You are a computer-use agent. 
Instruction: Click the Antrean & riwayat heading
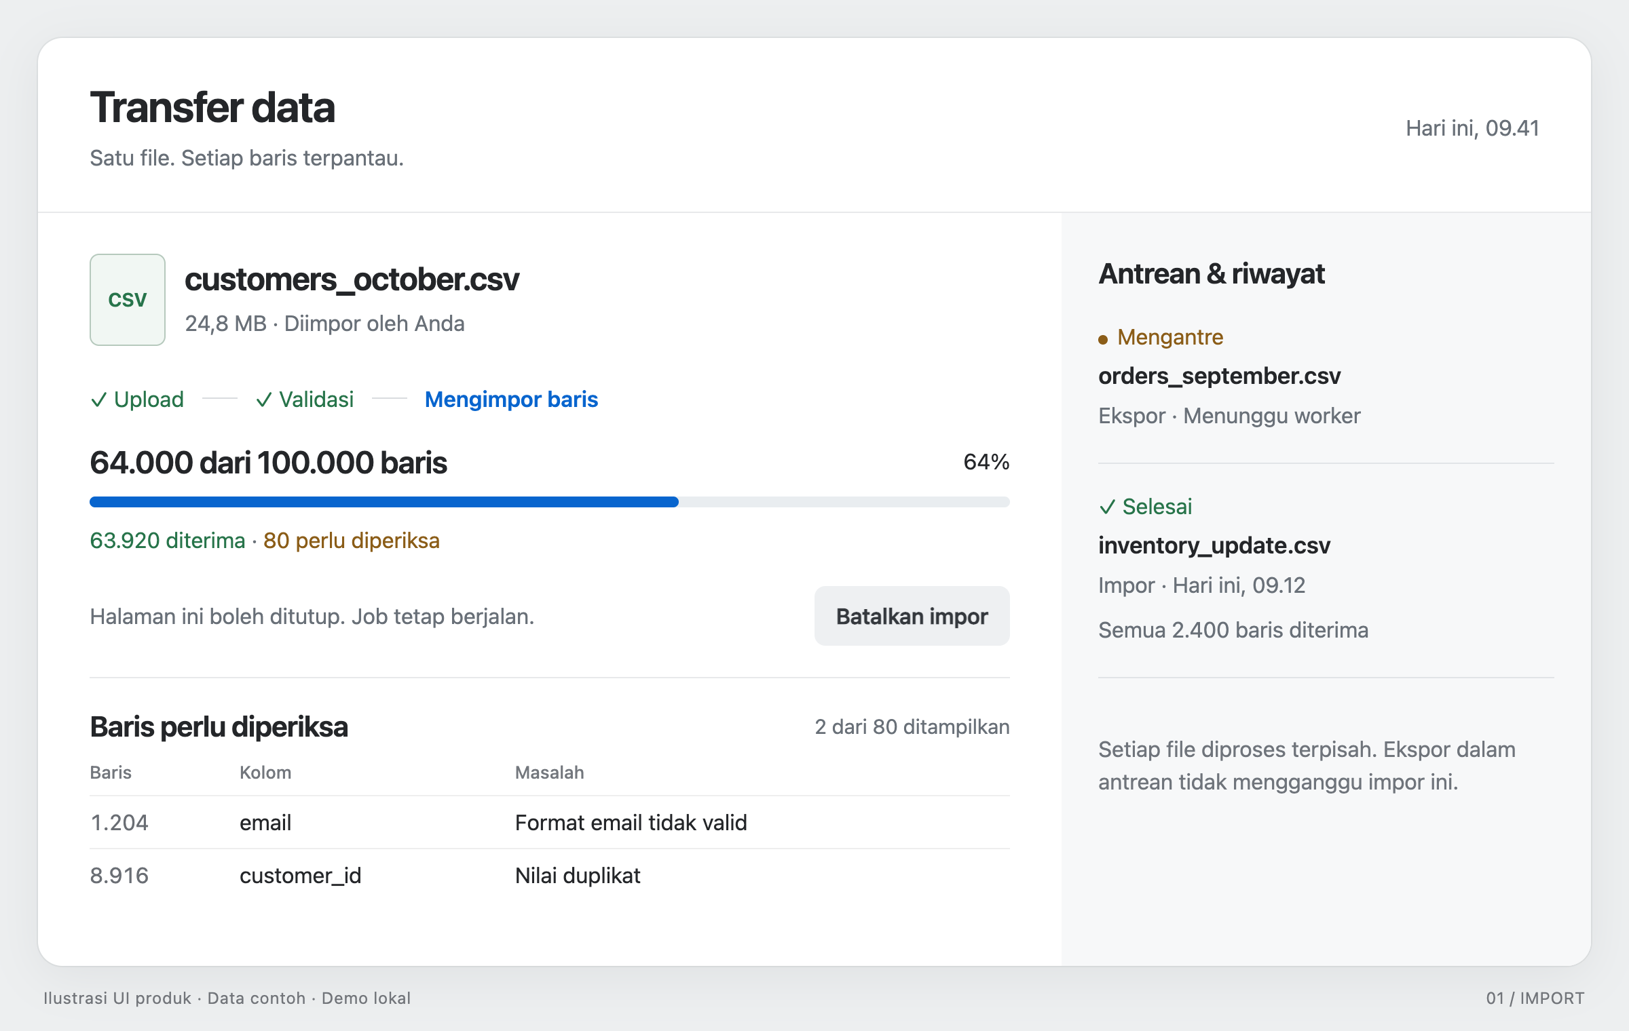1212,274
